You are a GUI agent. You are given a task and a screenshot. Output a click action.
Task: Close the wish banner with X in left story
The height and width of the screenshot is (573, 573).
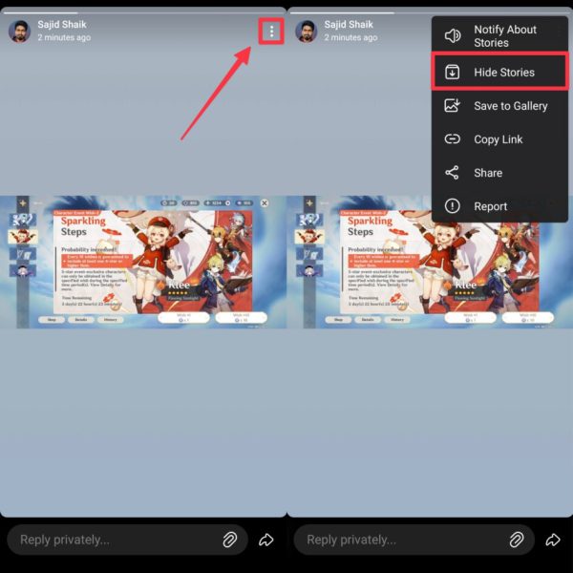(265, 203)
